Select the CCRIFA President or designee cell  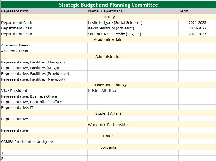27,142
